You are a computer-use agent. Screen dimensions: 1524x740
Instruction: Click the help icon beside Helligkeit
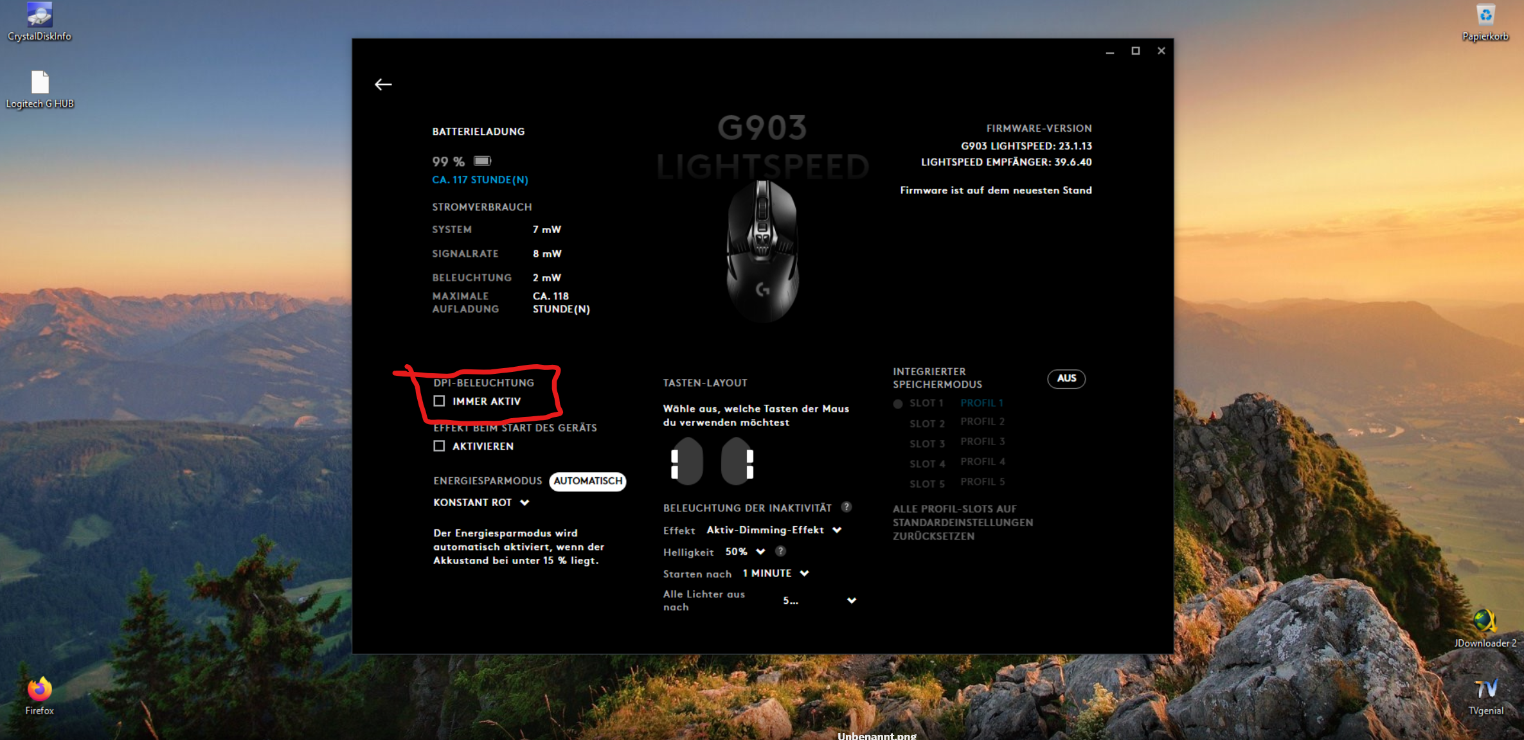pos(780,551)
